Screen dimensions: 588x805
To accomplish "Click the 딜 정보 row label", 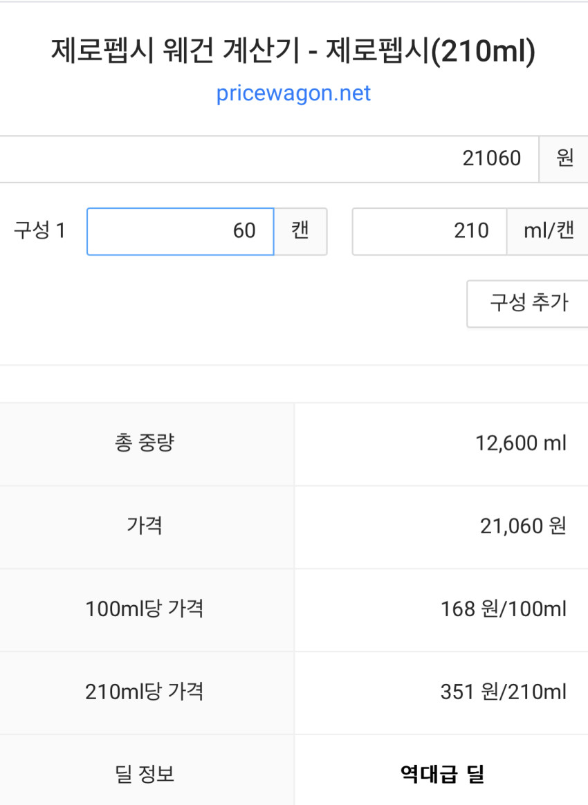I will coord(145,774).
